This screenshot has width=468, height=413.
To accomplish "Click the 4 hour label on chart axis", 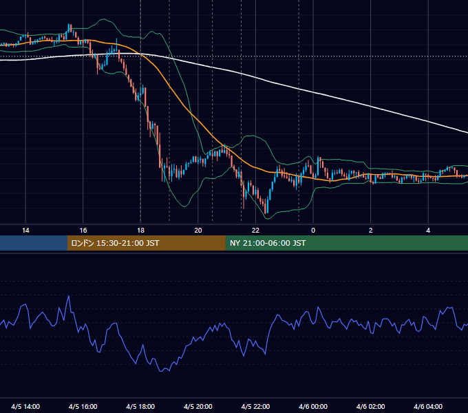I will click(428, 231).
